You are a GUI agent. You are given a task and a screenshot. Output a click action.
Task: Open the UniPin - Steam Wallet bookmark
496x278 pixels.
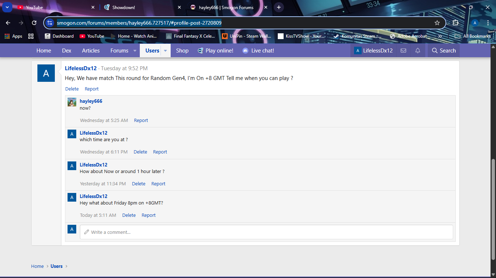[247, 36]
